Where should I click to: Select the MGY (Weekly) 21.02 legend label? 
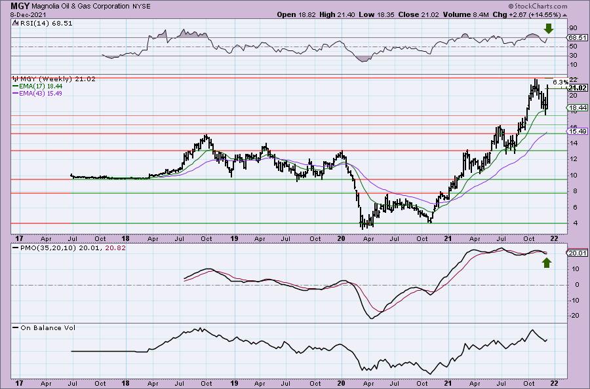[58, 79]
